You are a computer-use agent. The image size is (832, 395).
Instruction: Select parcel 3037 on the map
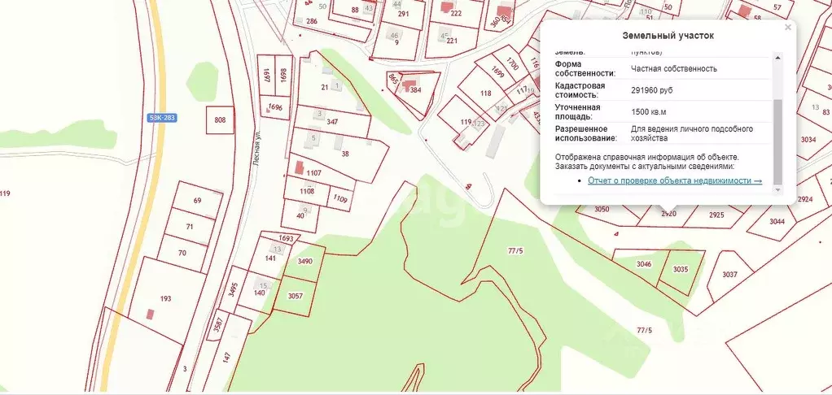tap(729, 276)
